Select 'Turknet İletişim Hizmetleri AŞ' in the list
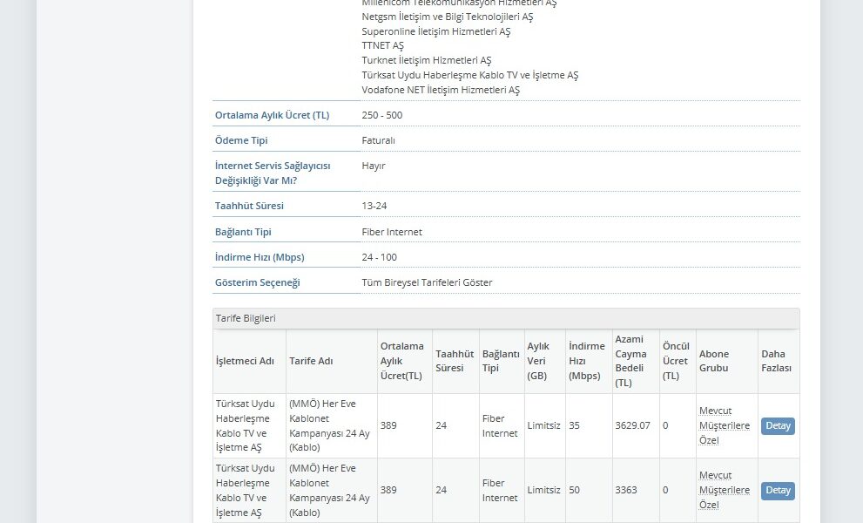The height and width of the screenshot is (523, 863). point(427,60)
